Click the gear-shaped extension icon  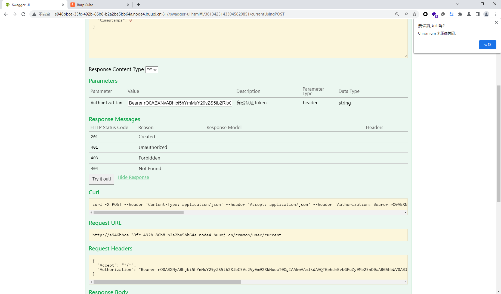pyautogui.click(x=443, y=14)
